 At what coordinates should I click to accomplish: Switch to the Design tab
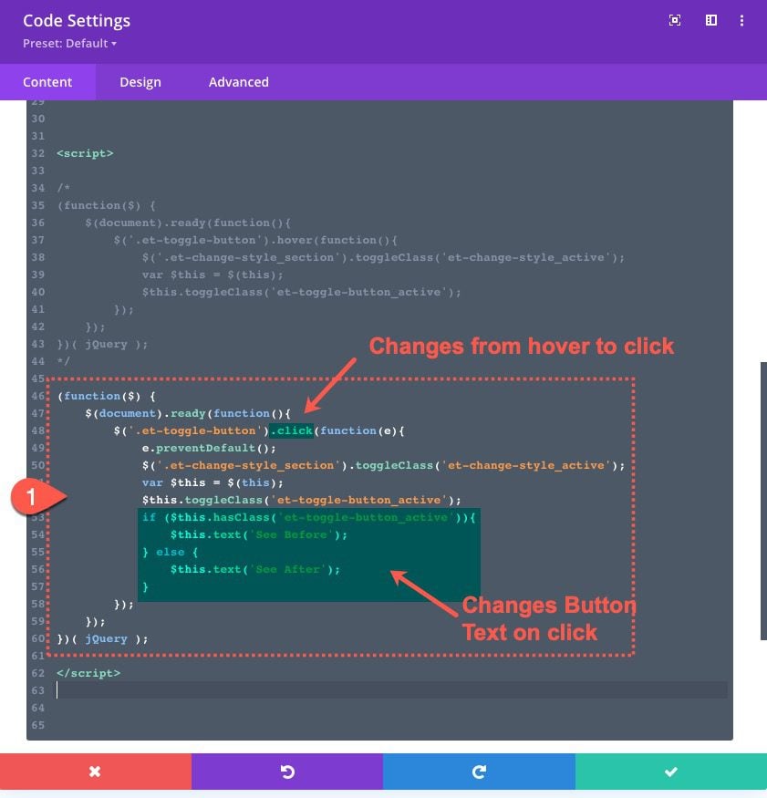click(140, 82)
